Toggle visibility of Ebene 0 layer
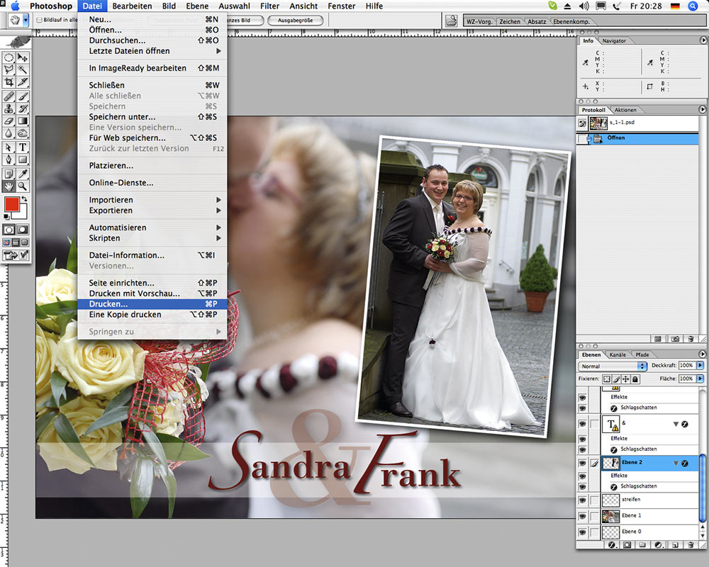This screenshot has height=567, width=709. pyautogui.click(x=582, y=531)
